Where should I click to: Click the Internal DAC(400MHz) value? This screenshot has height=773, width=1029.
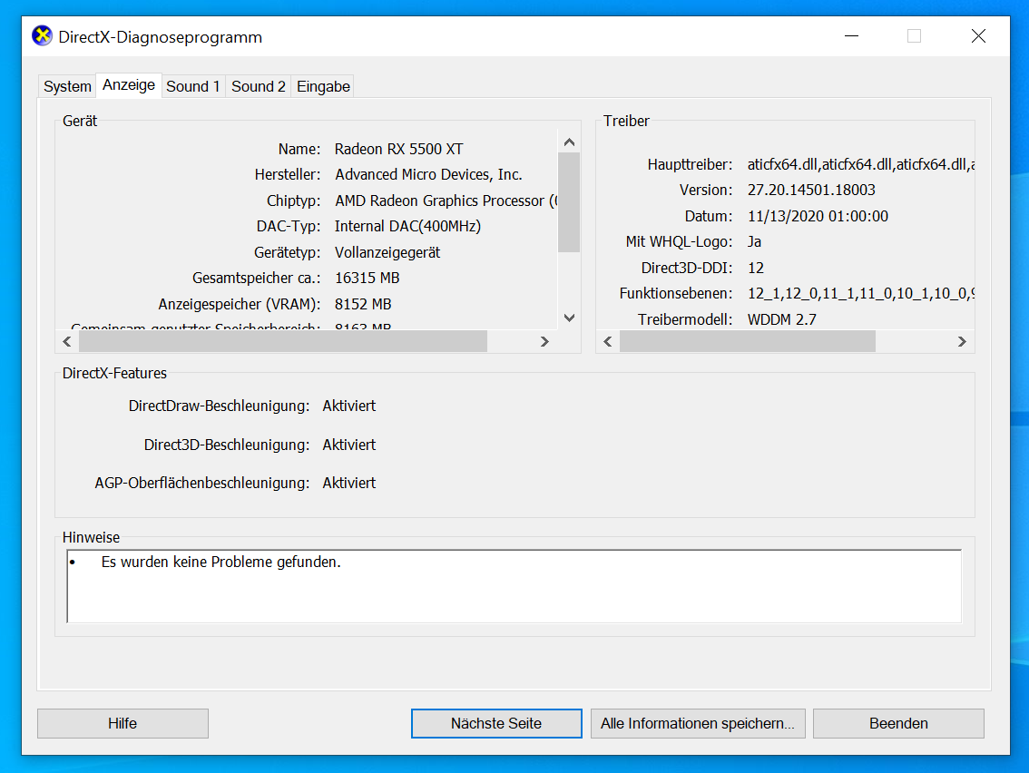(407, 227)
